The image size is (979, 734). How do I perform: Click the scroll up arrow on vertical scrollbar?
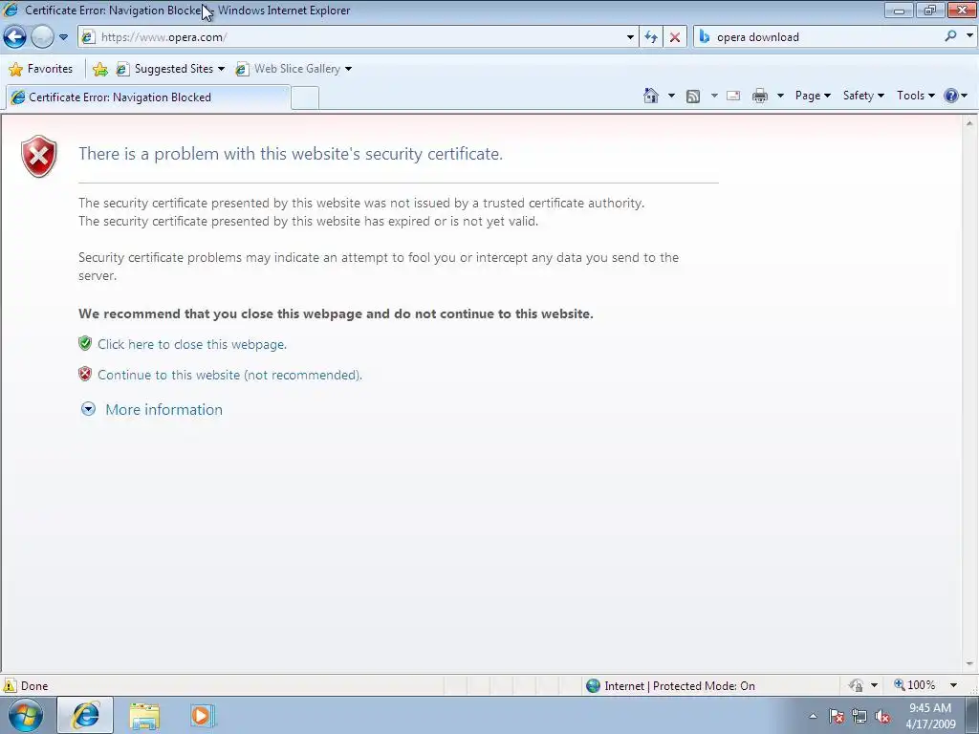[969, 123]
